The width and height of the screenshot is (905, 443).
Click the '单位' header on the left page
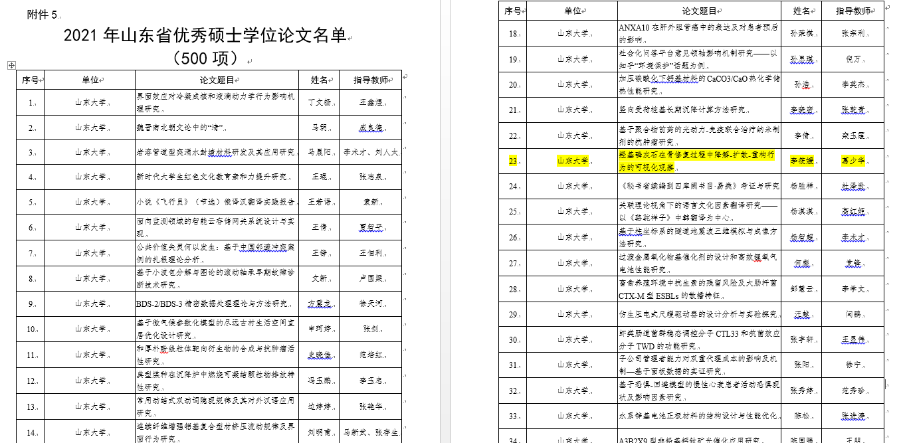(90, 80)
